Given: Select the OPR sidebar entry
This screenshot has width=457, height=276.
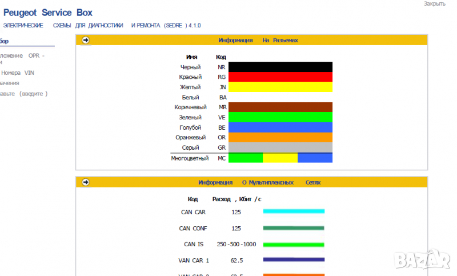Looking at the screenshot, I should pyautogui.click(x=22, y=56).
